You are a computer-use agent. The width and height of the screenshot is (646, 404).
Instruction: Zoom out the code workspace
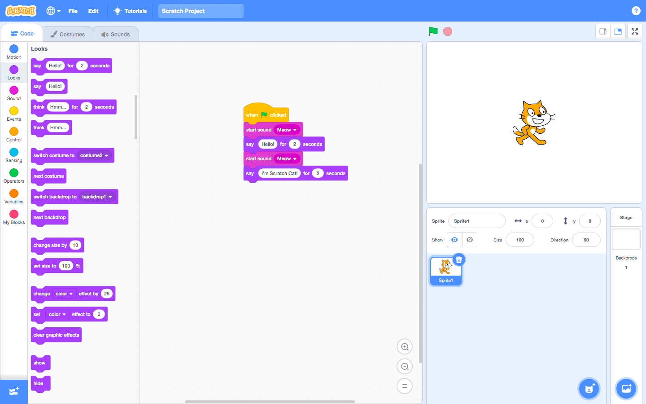405,366
